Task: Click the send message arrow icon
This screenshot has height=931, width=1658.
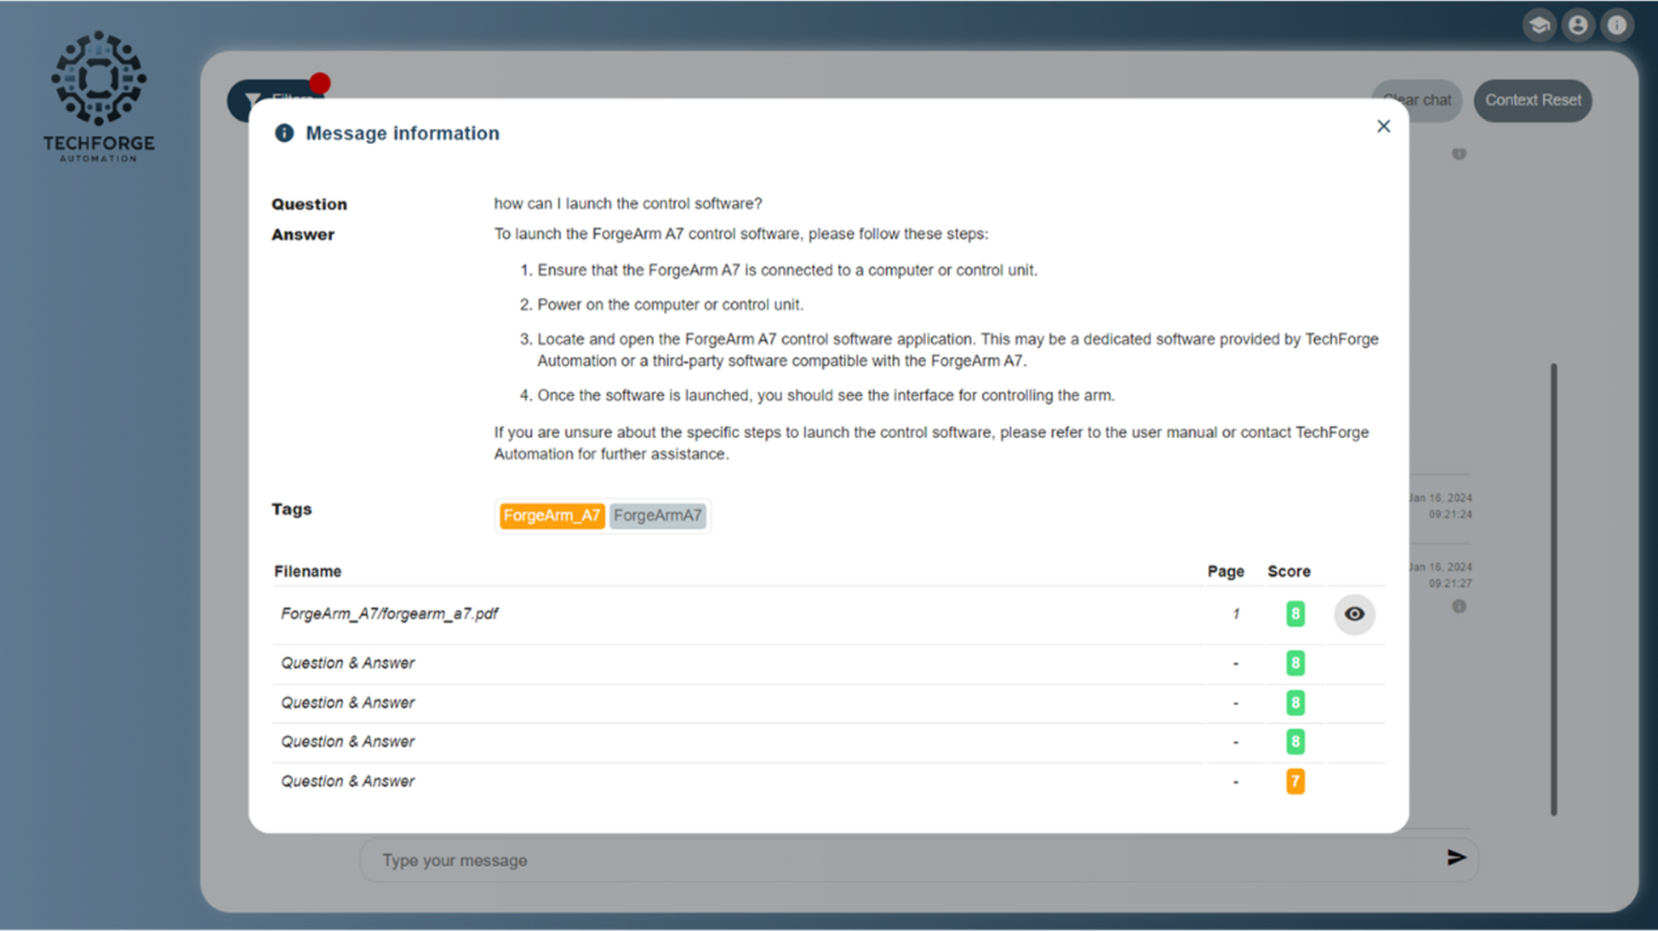Action: click(x=1456, y=857)
